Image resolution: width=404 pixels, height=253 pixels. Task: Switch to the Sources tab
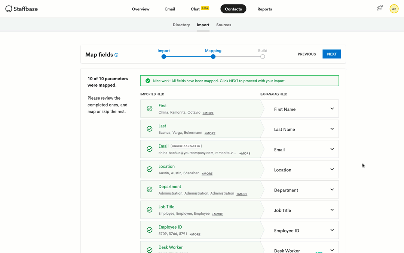224,25
